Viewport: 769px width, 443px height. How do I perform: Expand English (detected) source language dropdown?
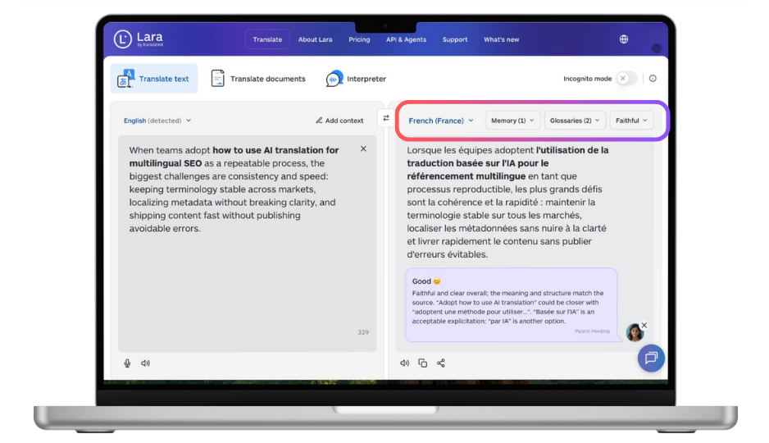click(157, 121)
